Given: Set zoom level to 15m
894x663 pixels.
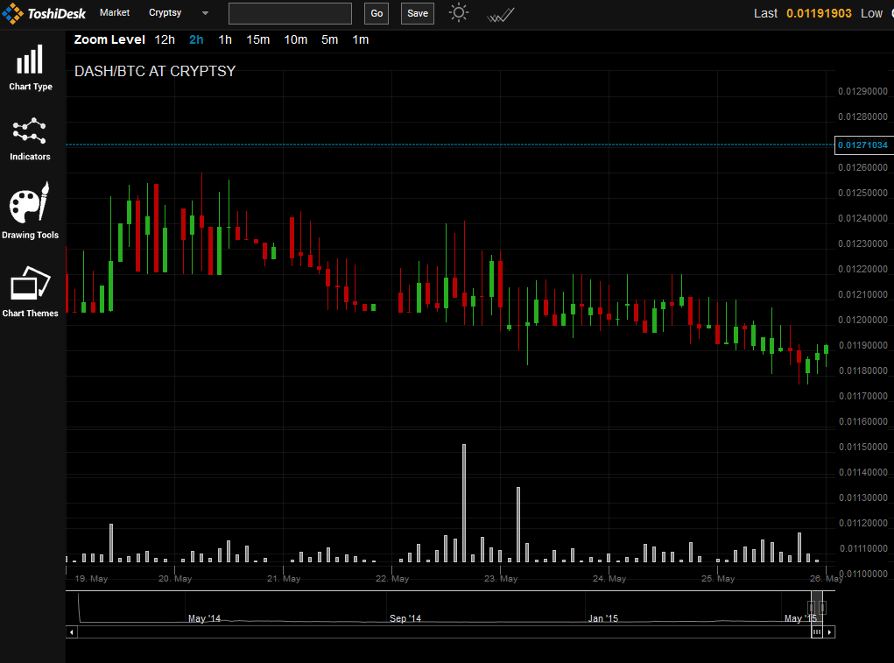Looking at the screenshot, I should point(257,40).
